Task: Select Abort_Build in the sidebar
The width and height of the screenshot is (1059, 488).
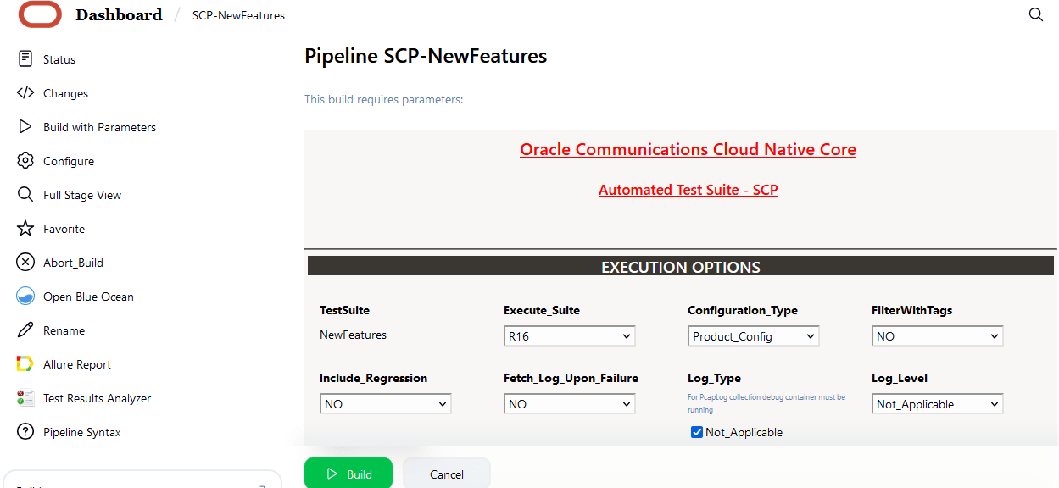Action: [73, 263]
